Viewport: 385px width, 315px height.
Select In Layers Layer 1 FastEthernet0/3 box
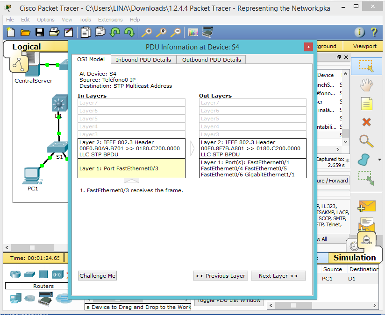(x=131, y=168)
